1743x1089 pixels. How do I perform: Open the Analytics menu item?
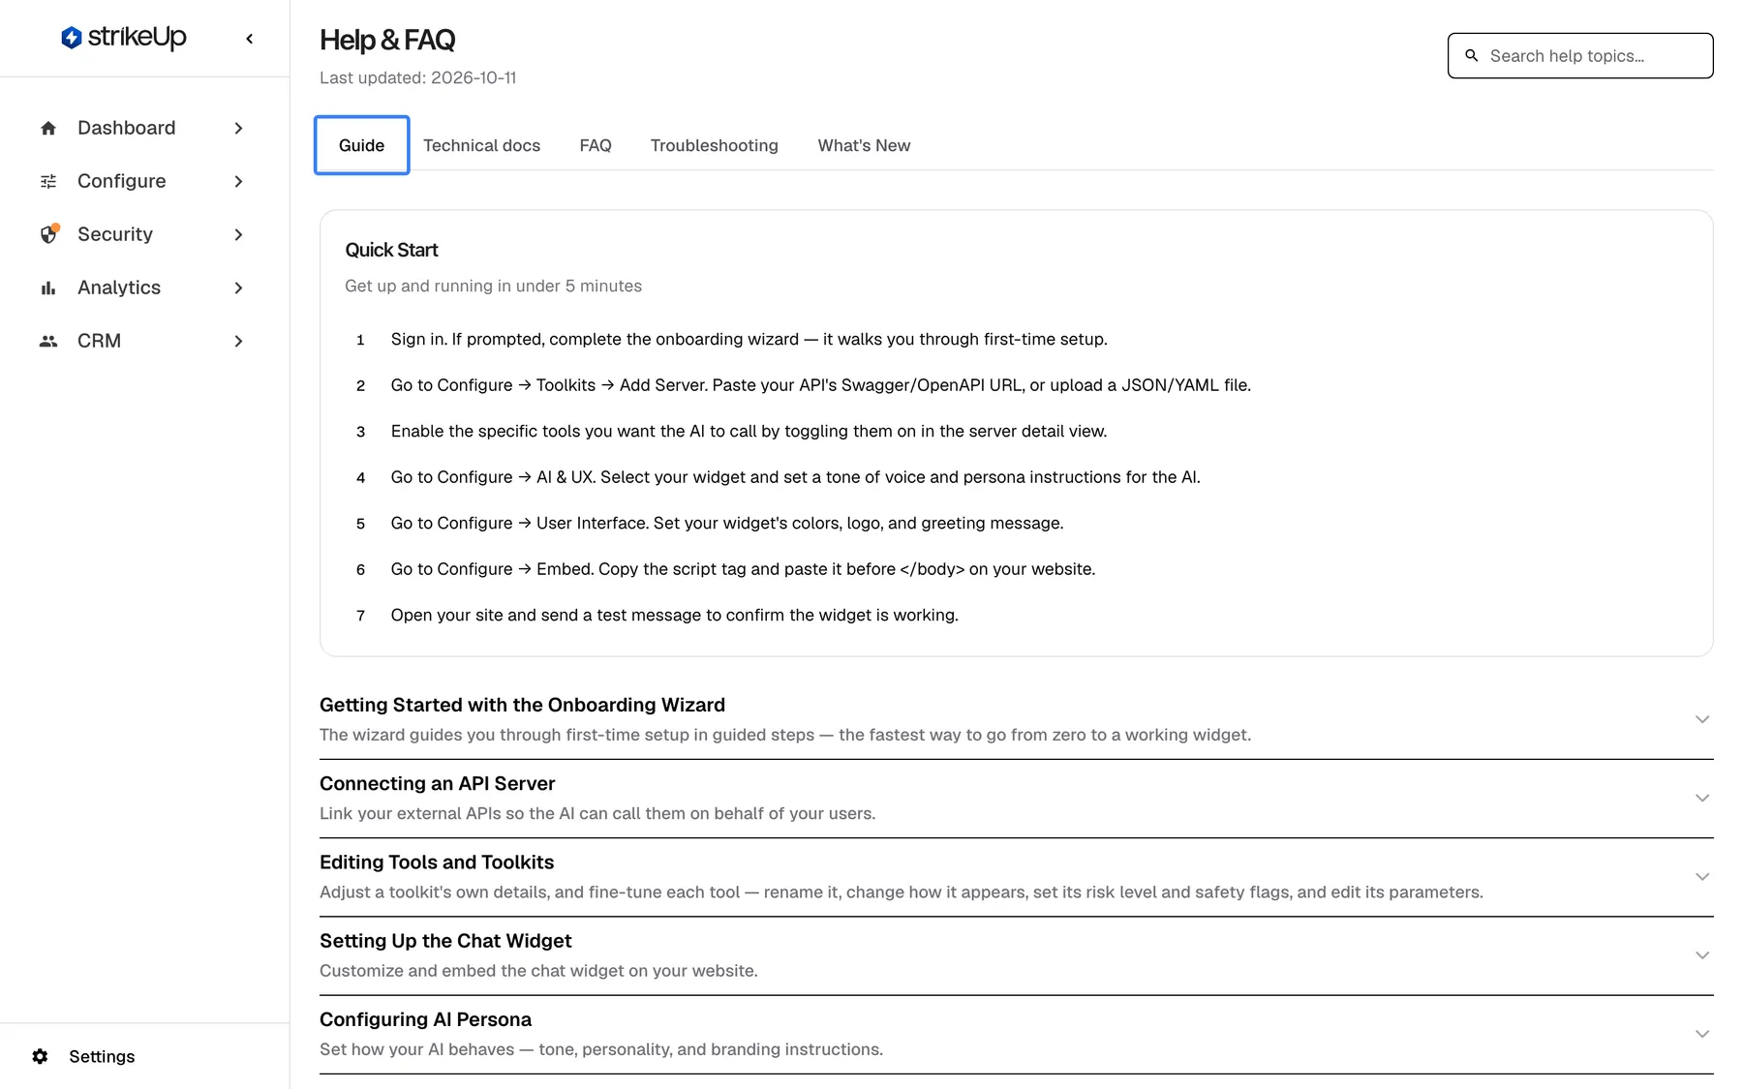point(143,287)
